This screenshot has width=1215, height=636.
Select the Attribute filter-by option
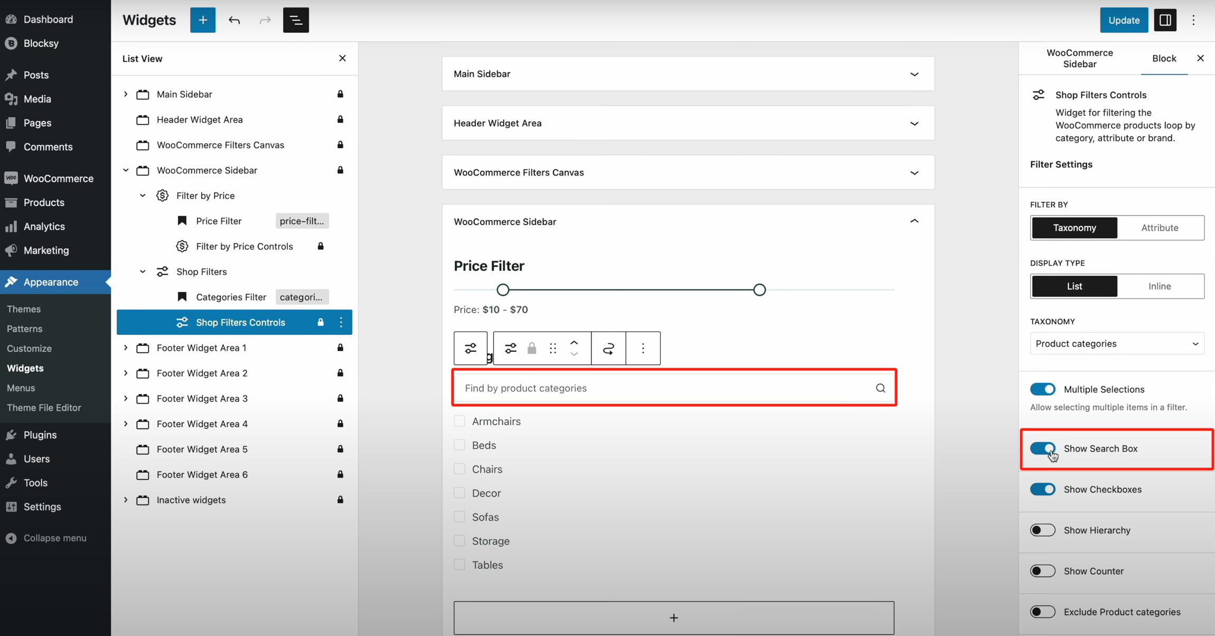coord(1160,228)
